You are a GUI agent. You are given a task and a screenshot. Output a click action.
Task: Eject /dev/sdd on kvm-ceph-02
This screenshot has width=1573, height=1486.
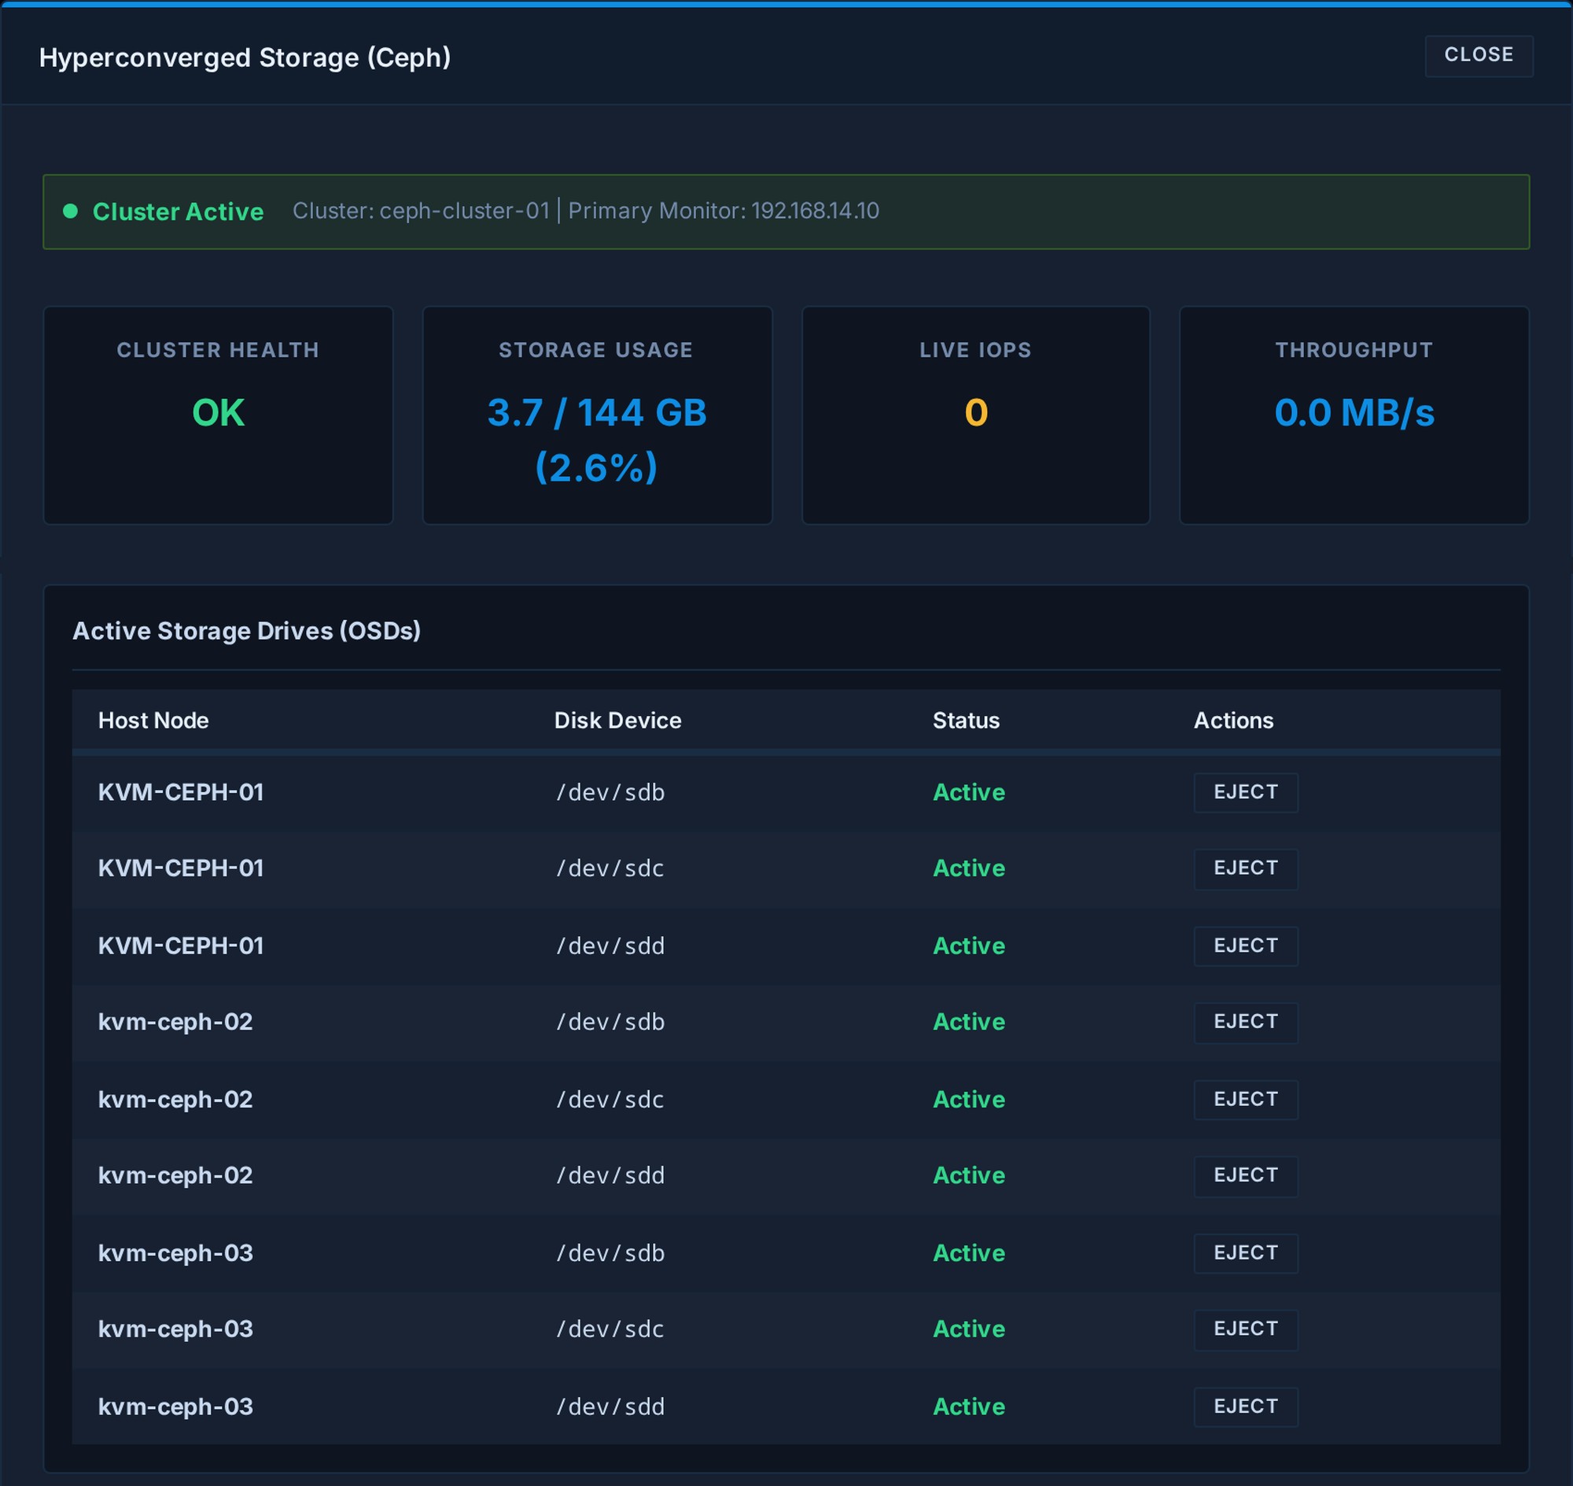tap(1246, 1176)
